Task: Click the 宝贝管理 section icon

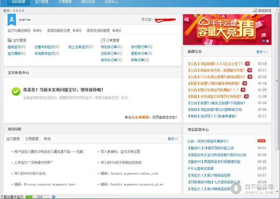Action: tap(9, 40)
